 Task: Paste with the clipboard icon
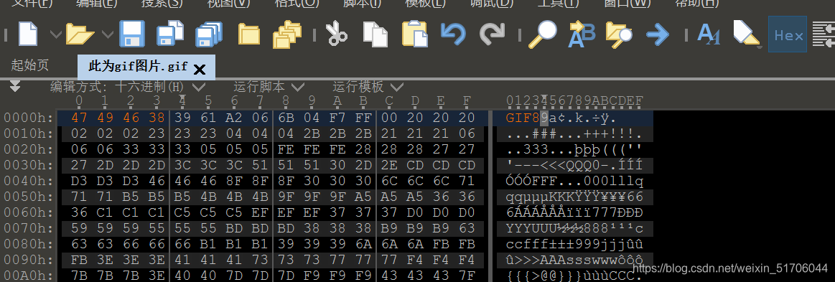pos(415,34)
